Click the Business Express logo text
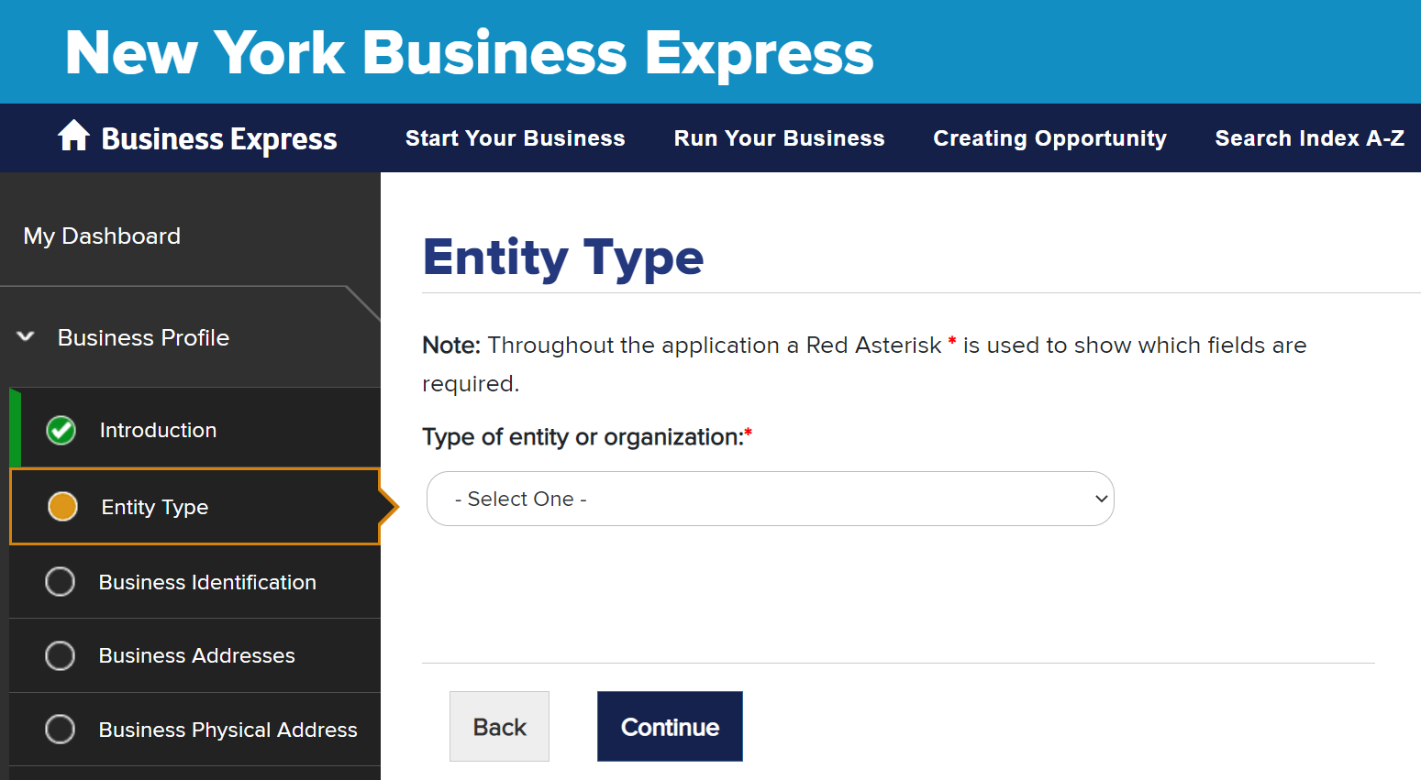Viewport: 1421px width, 780px height. pos(219,138)
